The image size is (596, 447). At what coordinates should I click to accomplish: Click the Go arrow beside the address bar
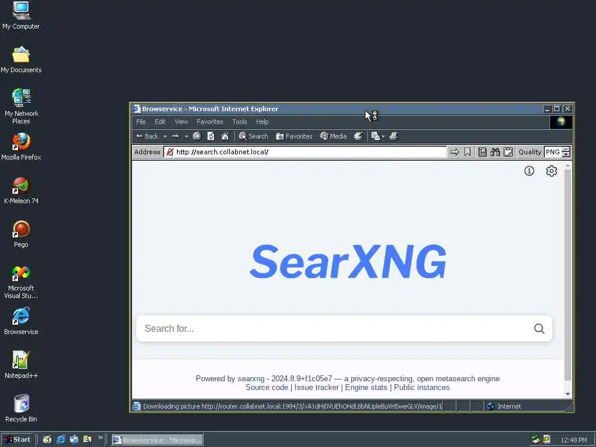pyautogui.click(x=455, y=152)
